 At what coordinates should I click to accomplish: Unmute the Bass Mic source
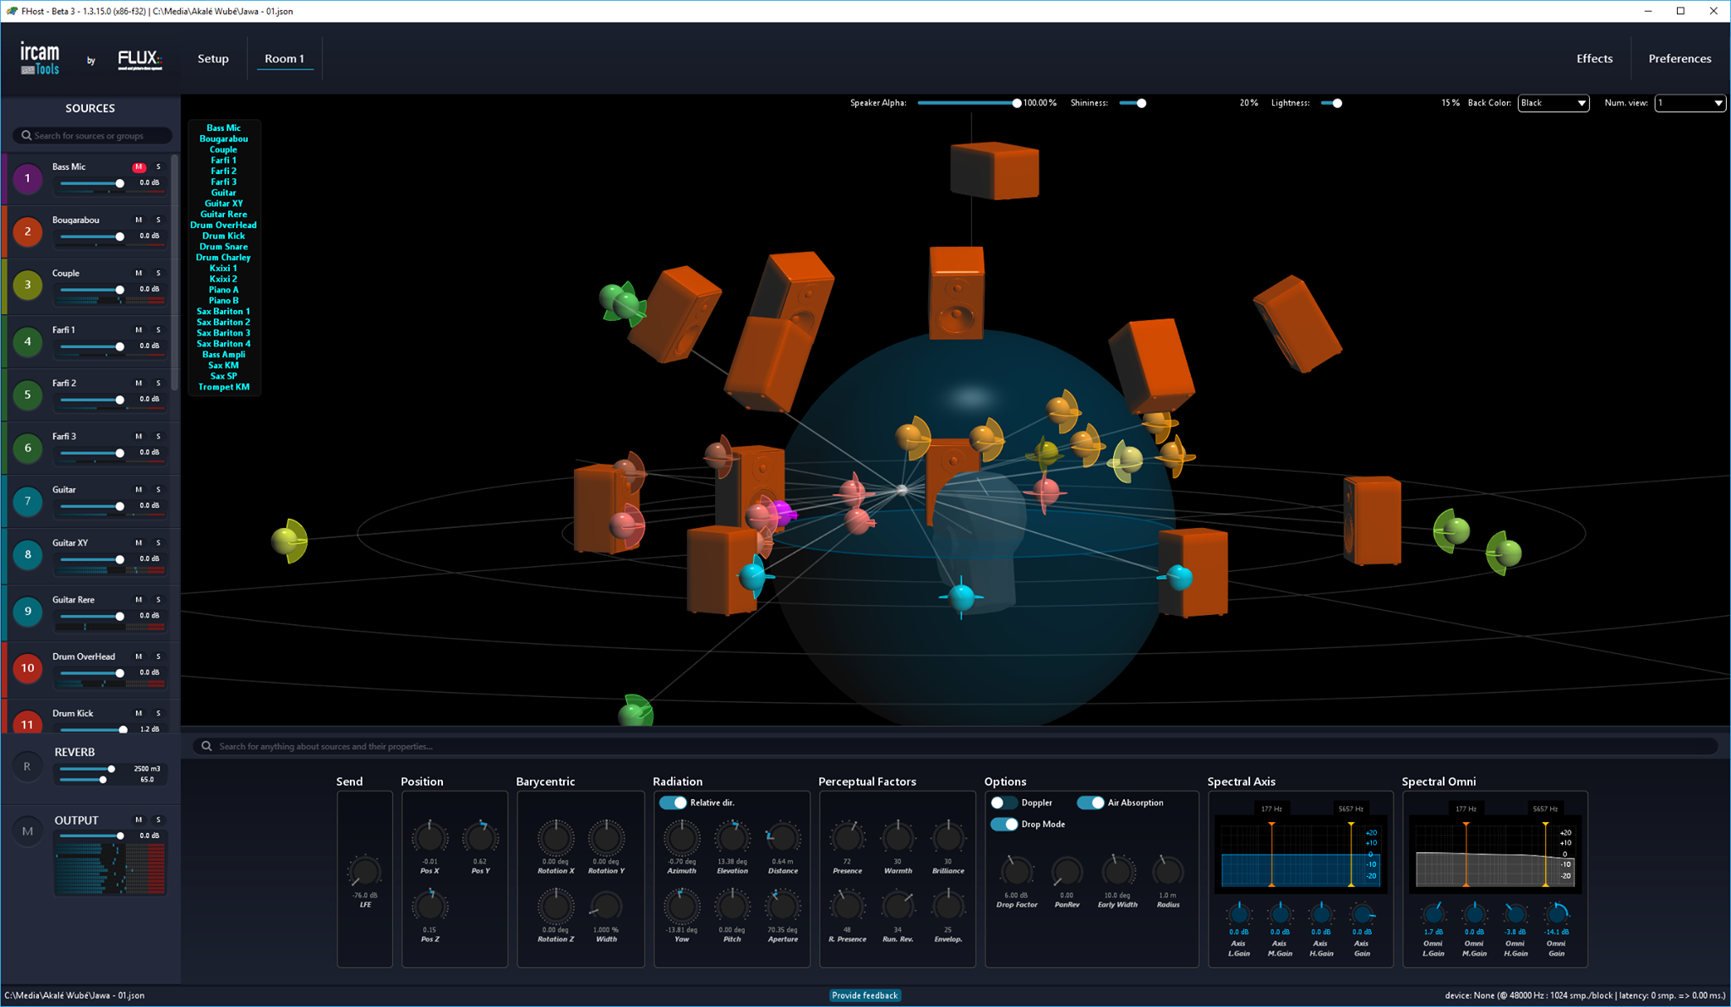click(139, 167)
